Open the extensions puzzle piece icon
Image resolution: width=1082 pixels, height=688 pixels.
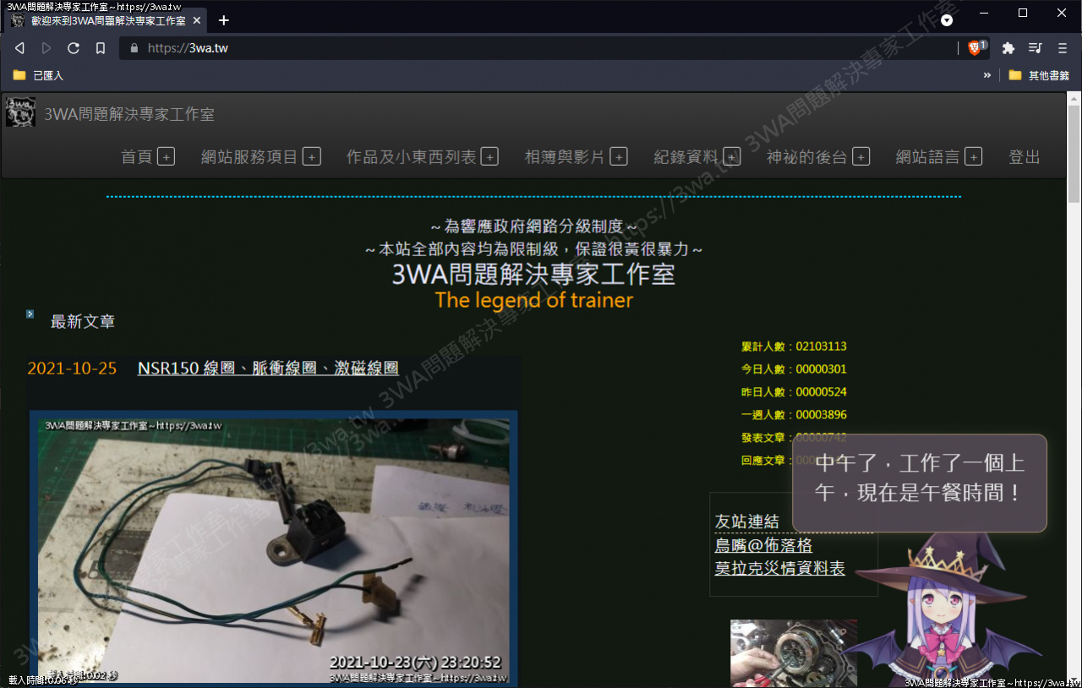1008,48
